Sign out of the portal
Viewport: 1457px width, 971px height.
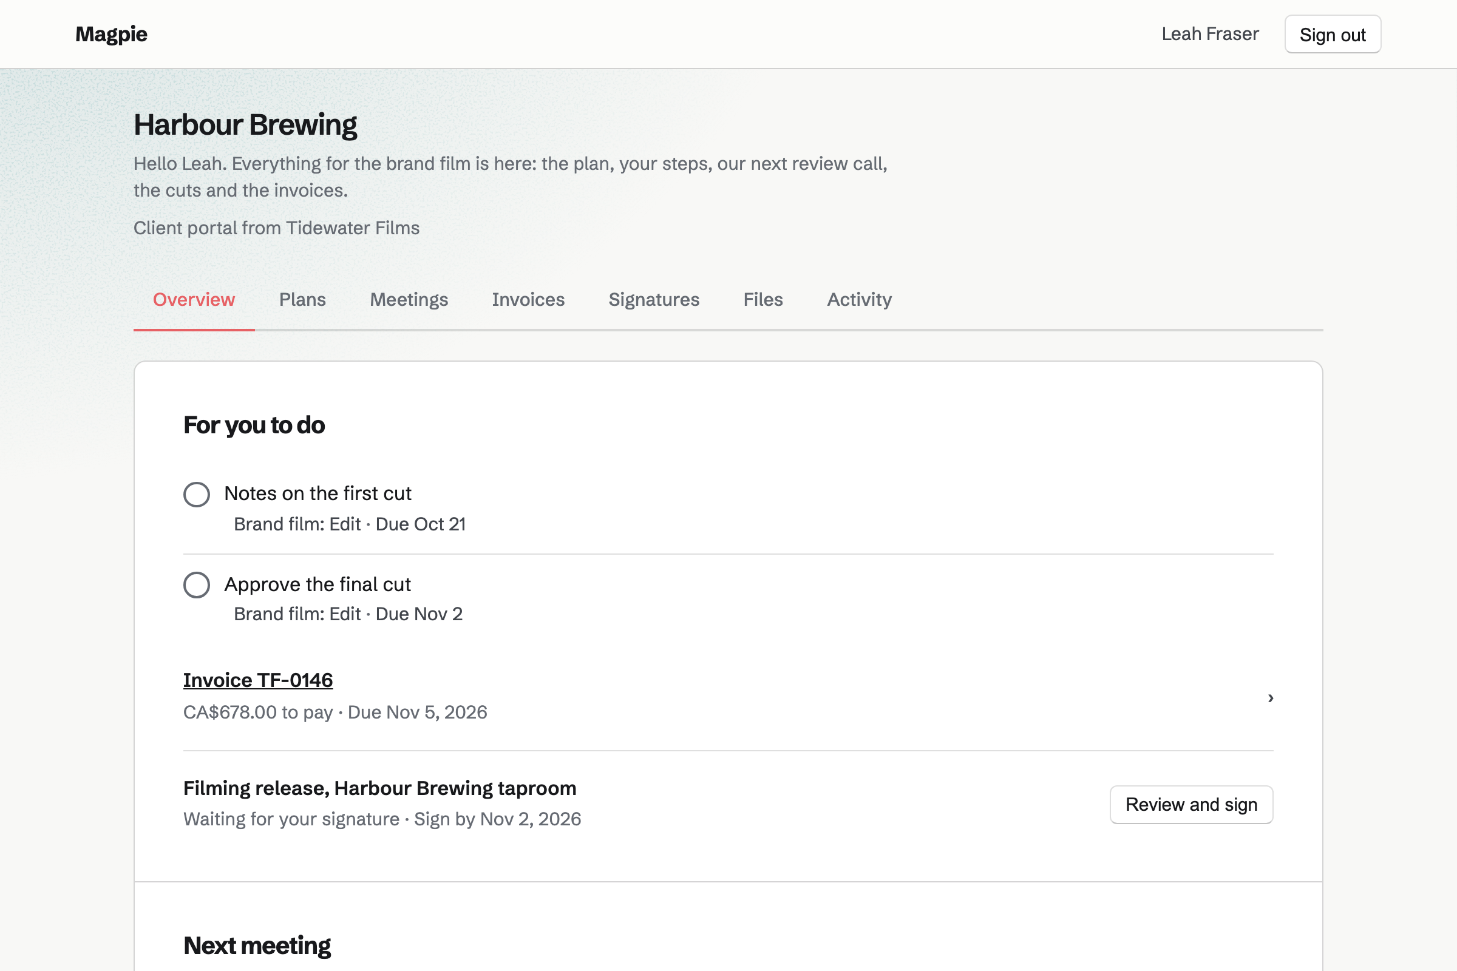point(1333,34)
